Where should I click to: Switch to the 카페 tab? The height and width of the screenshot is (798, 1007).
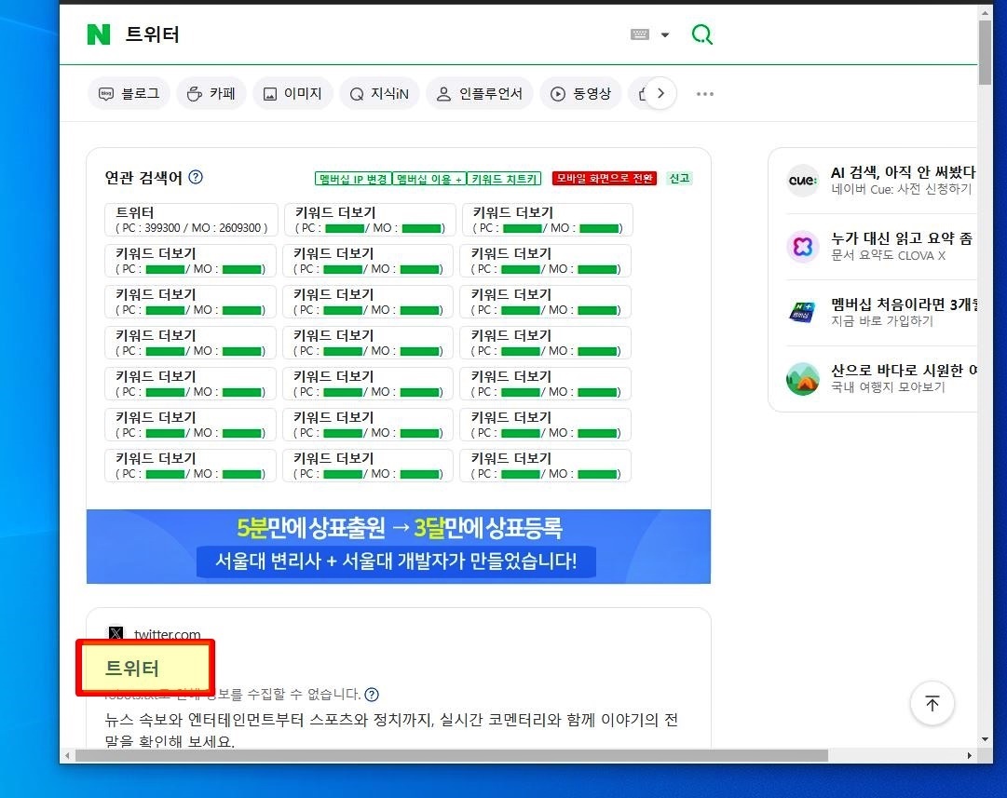(211, 94)
